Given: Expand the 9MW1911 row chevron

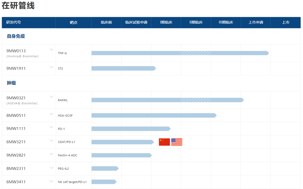Looking at the screenshot, I should click(51, 67).
